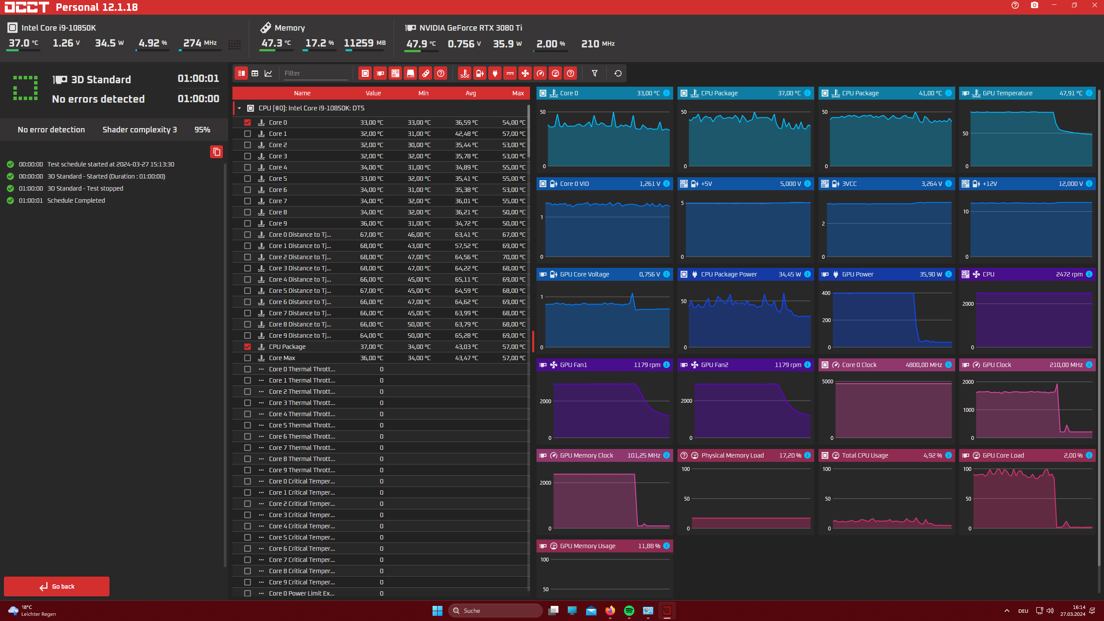The width and height of the screenshot is (1104, 621).
Task: Open help from the title bar question mark
Action: pos(1015,6)
